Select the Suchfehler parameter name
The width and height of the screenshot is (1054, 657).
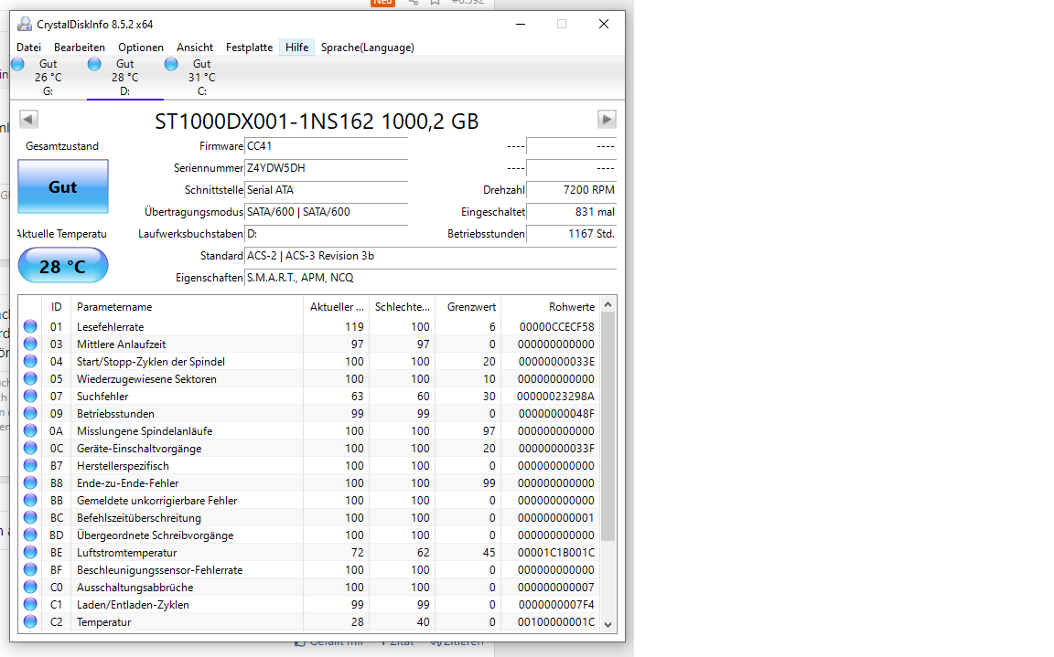point(102,397)
